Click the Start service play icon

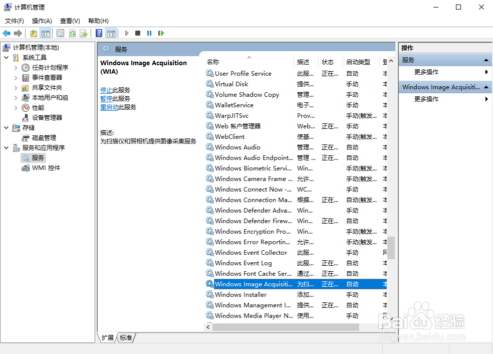127,33
